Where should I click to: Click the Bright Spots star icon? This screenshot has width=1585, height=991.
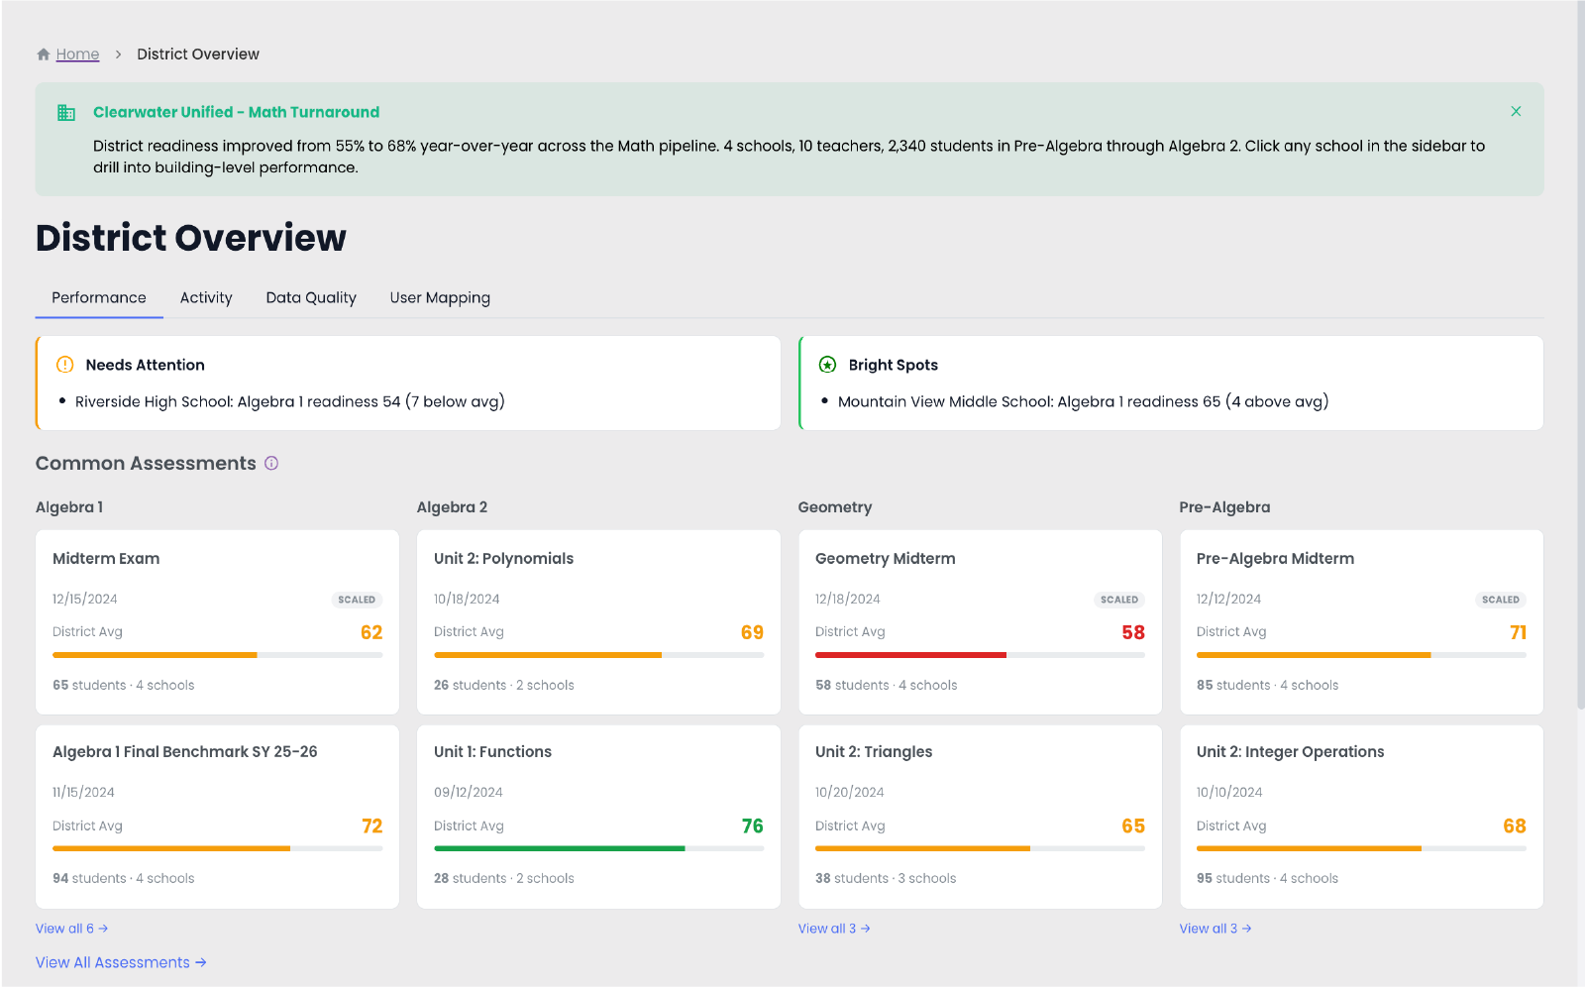pyautogui.click(x=828, y=365)
